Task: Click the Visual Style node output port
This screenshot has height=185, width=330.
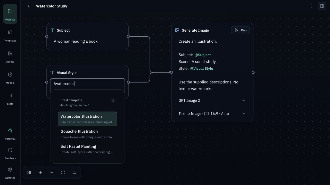Action: point(128,82)
